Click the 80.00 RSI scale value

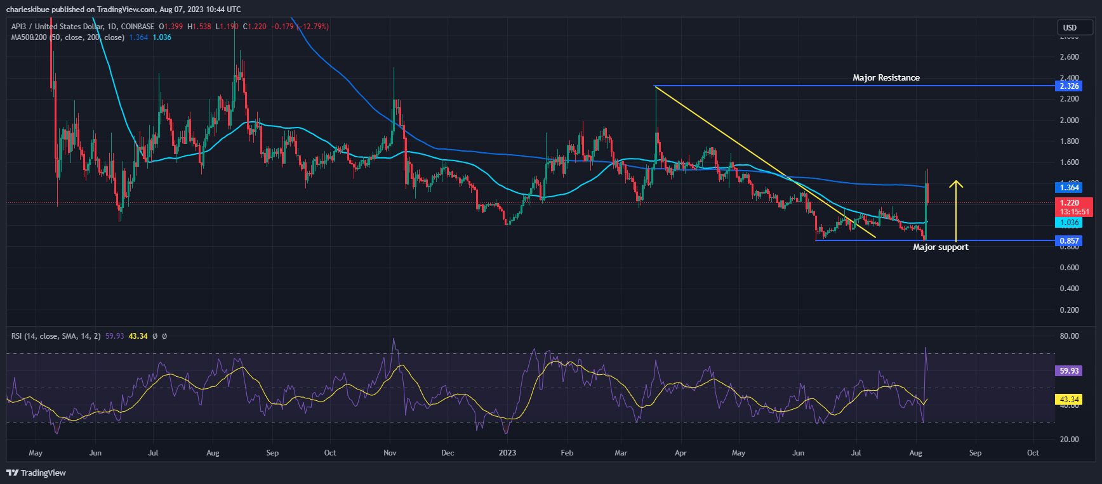click(x=1069, y=336)
